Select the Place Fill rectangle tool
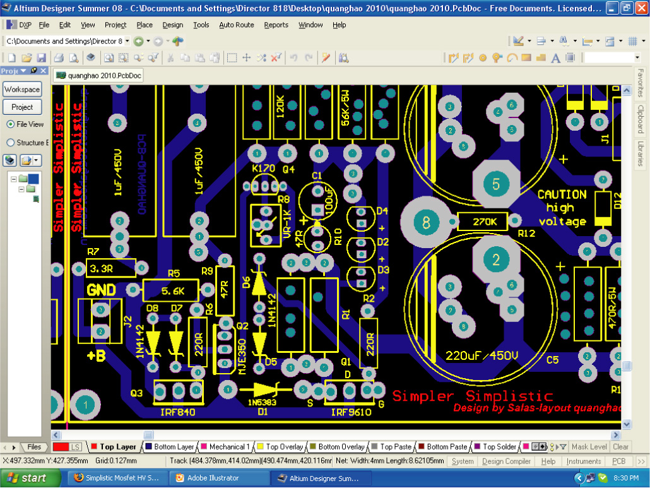This screenshot has height=488, width=650. click(526, 58)
